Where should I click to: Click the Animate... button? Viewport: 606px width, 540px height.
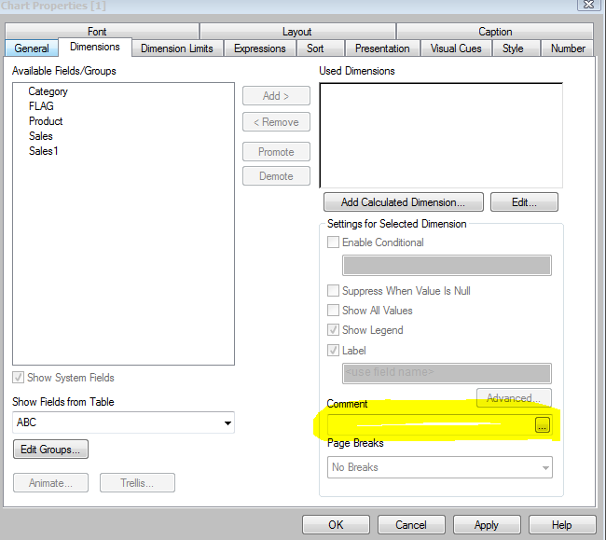[x=50, y=483]
